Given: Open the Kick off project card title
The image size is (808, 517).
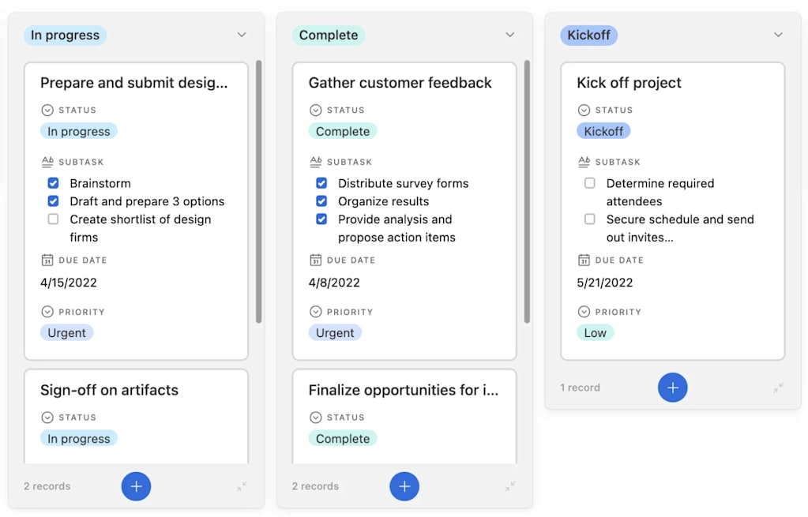Looking at the screenshot, I should [629, 82].
